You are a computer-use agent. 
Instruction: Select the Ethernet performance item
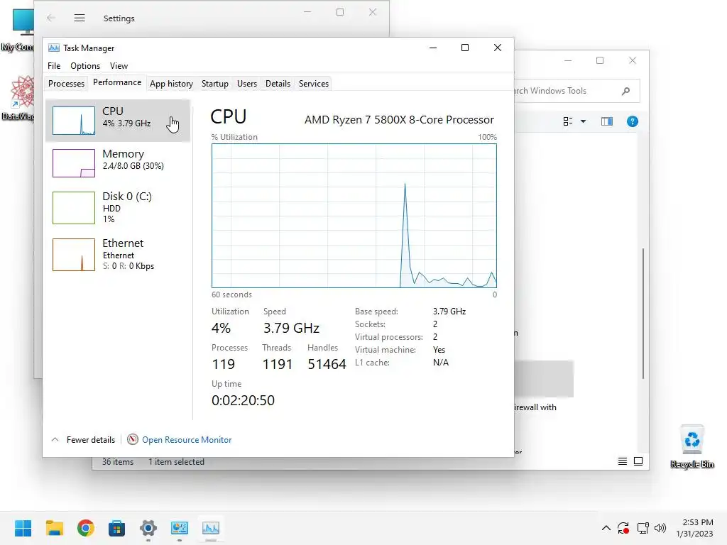point(118,255)
